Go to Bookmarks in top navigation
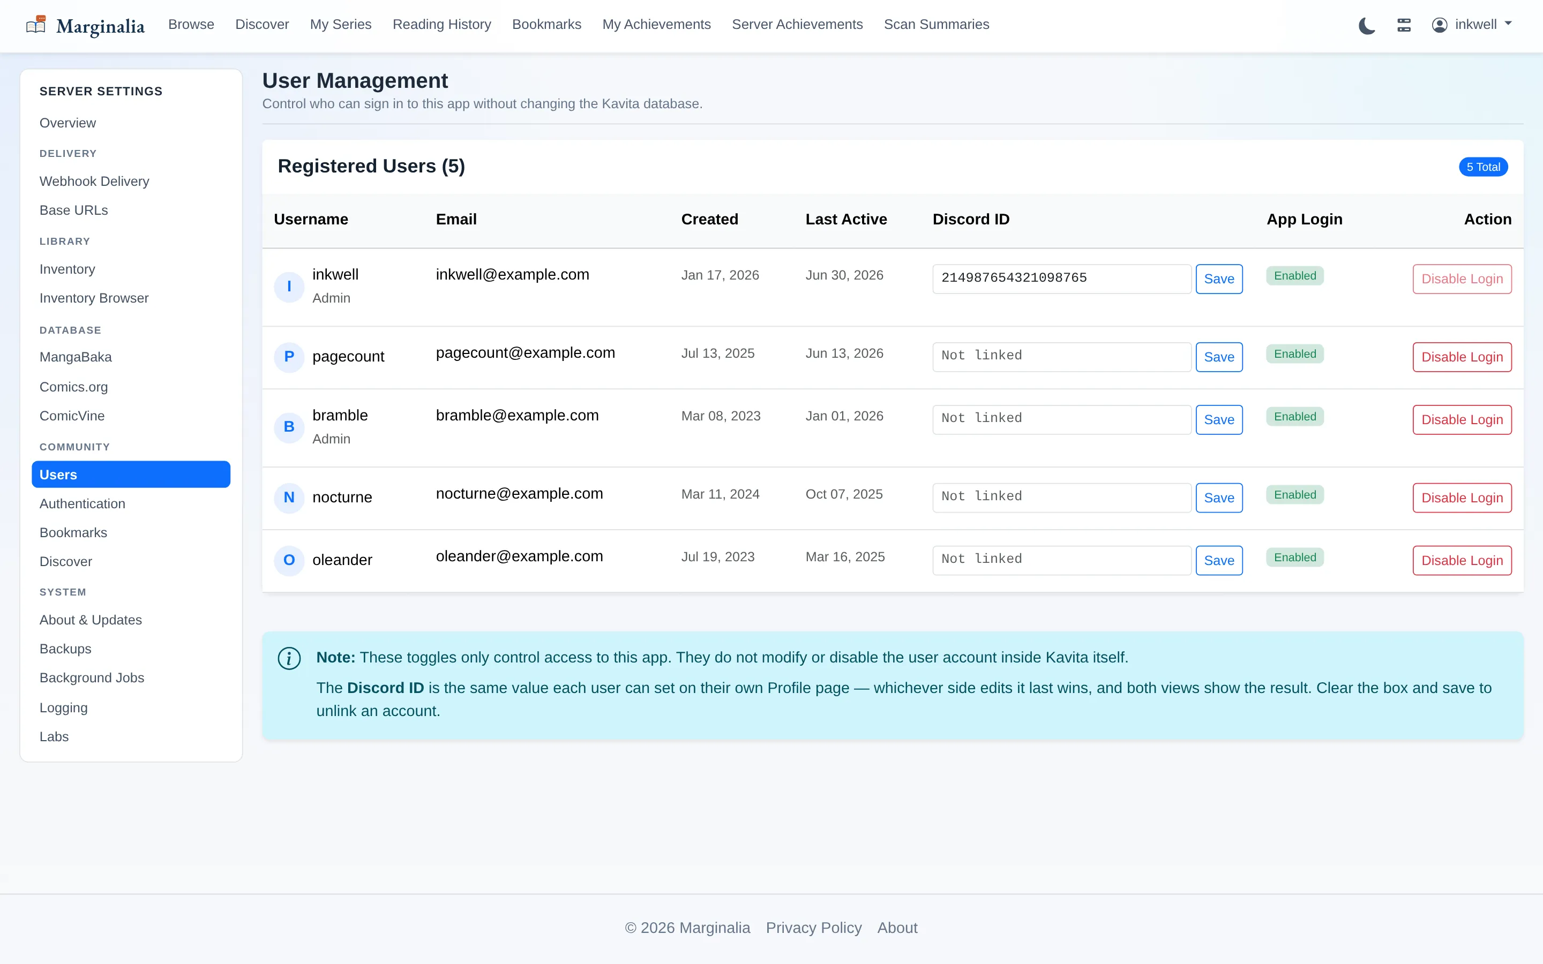The width and height of the screenshot is (1543, 964). (x=546, y=25)
